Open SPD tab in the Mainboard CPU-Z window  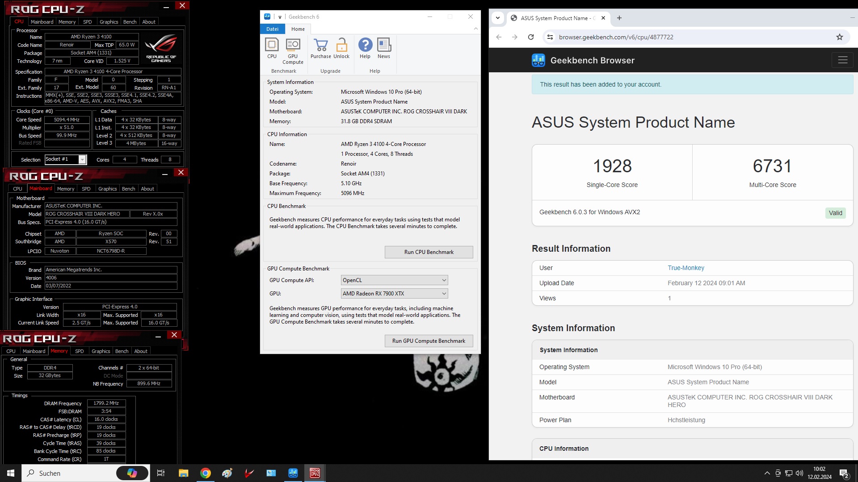click(x=86, y=189)
